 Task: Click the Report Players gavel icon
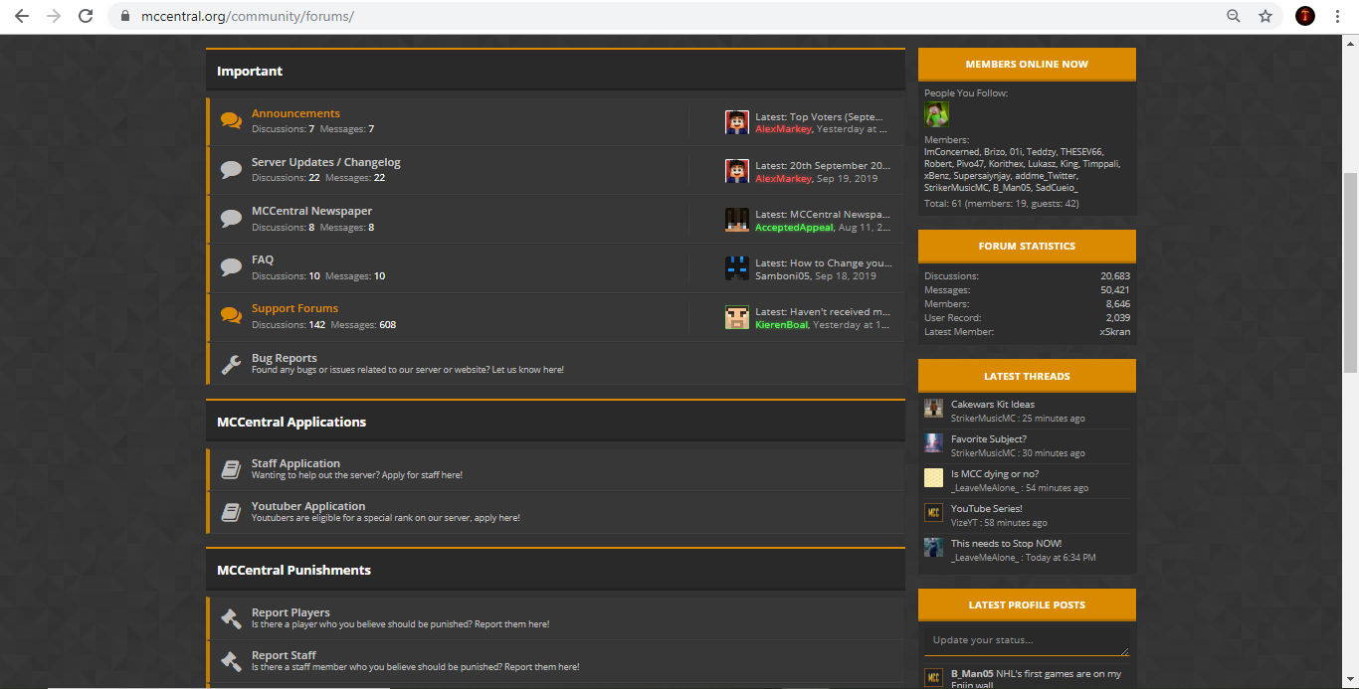coord(231,618)
